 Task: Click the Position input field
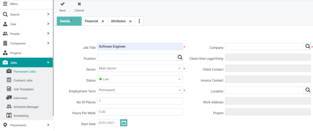tap(137, 57)
